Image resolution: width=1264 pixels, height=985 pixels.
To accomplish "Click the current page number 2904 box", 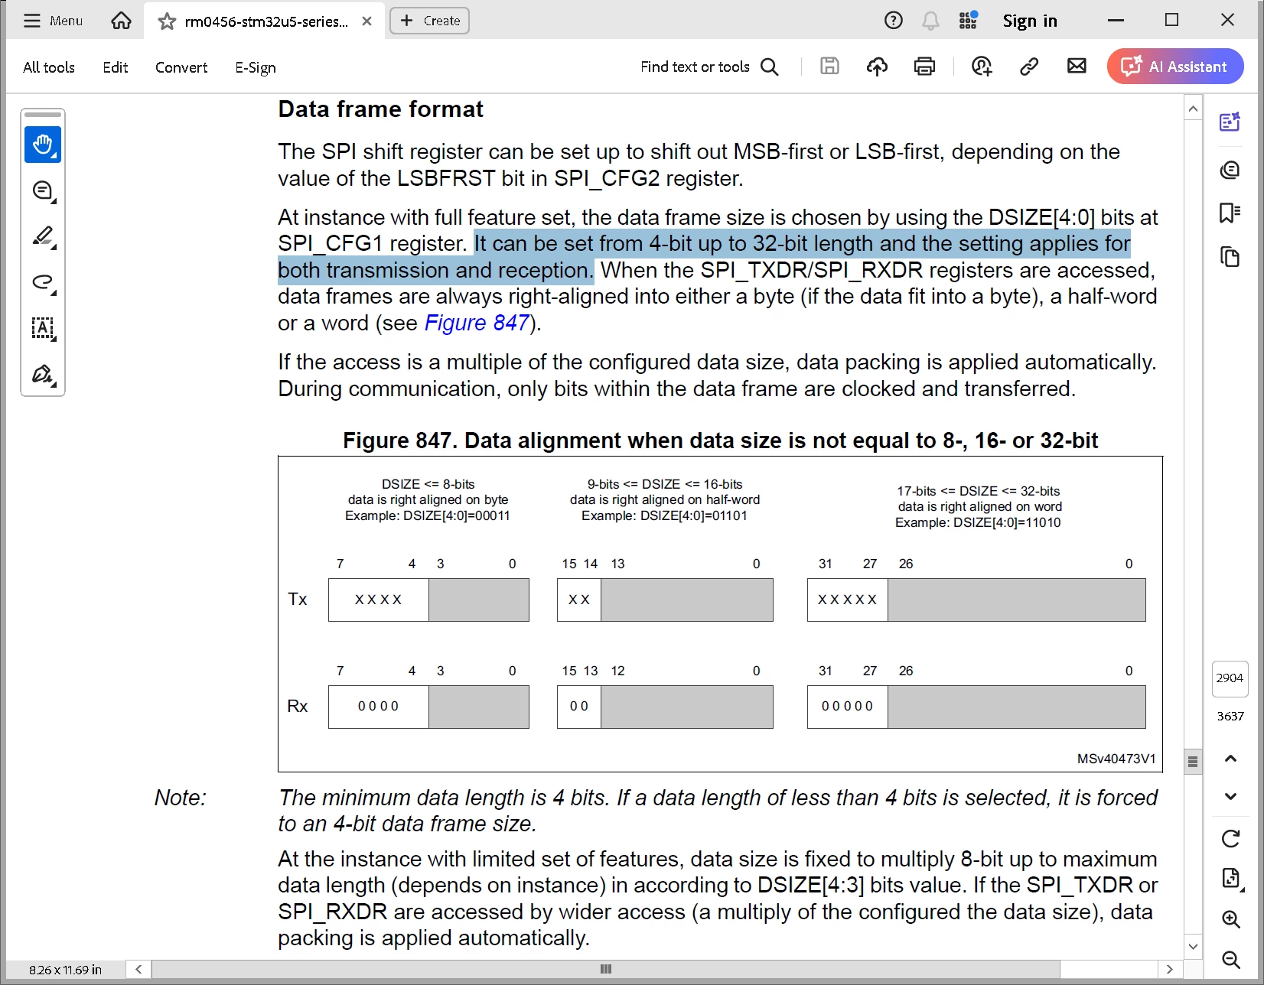I will click(1230, 678).
